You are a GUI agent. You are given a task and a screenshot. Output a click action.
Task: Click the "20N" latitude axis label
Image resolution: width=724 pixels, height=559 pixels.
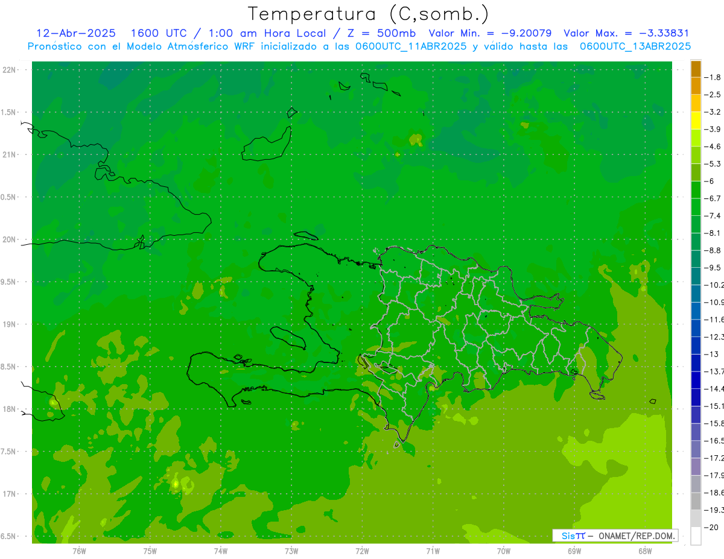[x=10, y=239]
